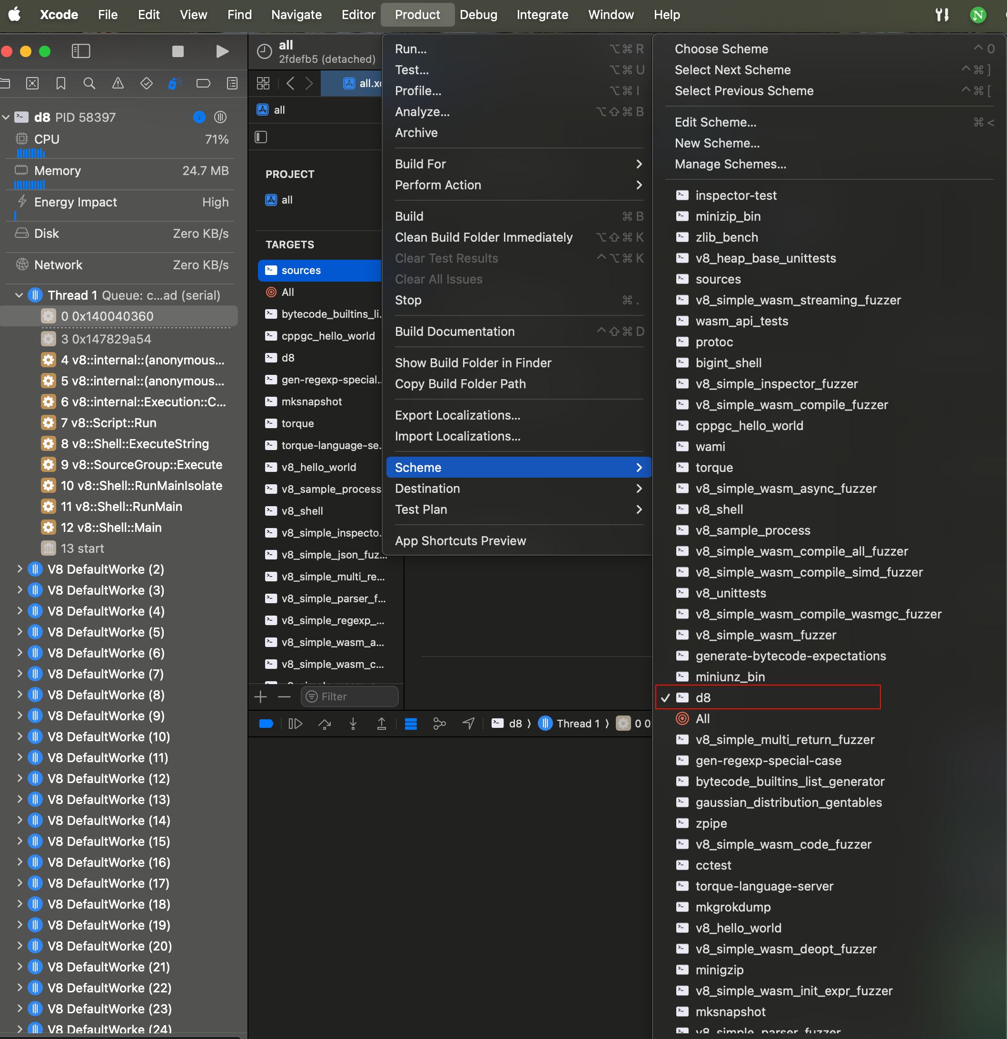Click the Step Over icon
Image resolution: width=1007 pixels, height=1039 pixels.
click(x=325, y=724)
